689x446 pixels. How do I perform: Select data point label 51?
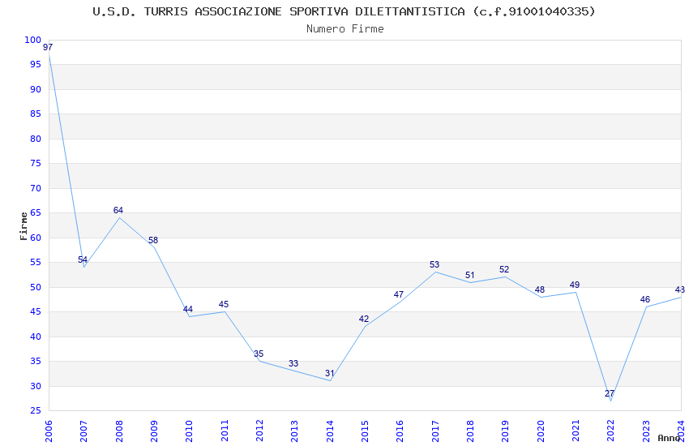[469, 275]
